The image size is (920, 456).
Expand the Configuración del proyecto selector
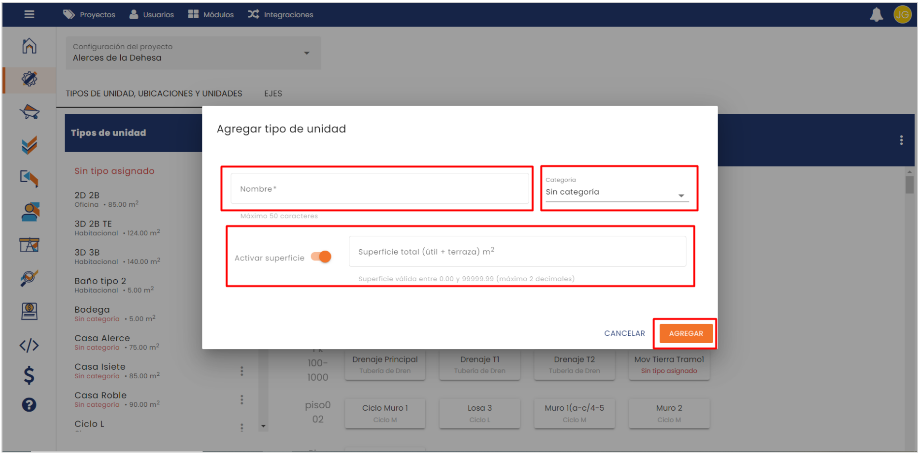pyautogui.click(x=193, y=53)
